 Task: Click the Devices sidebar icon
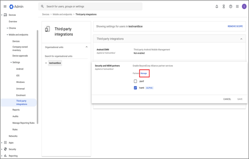click(5, 15)
